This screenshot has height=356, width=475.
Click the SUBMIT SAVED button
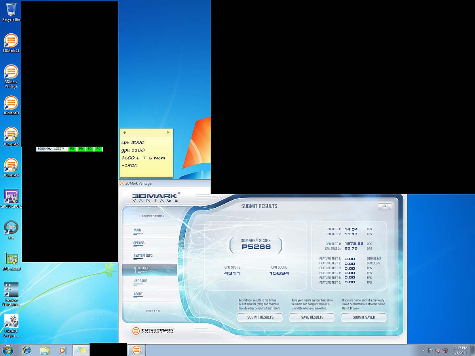pos(364,317)
